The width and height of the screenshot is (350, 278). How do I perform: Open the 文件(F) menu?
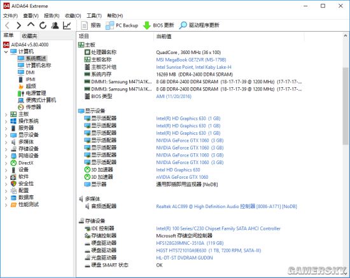coord(10,16)
